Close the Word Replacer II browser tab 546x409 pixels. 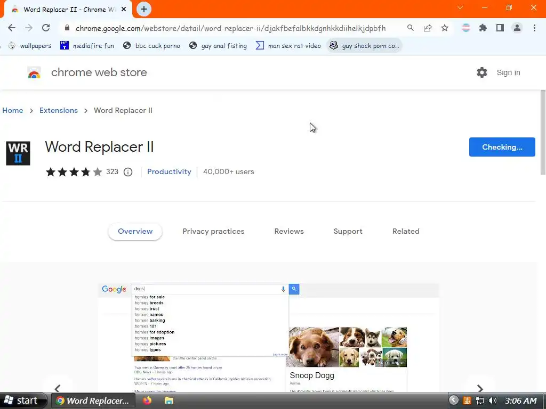pyautogui.click(x=124, y=10)
